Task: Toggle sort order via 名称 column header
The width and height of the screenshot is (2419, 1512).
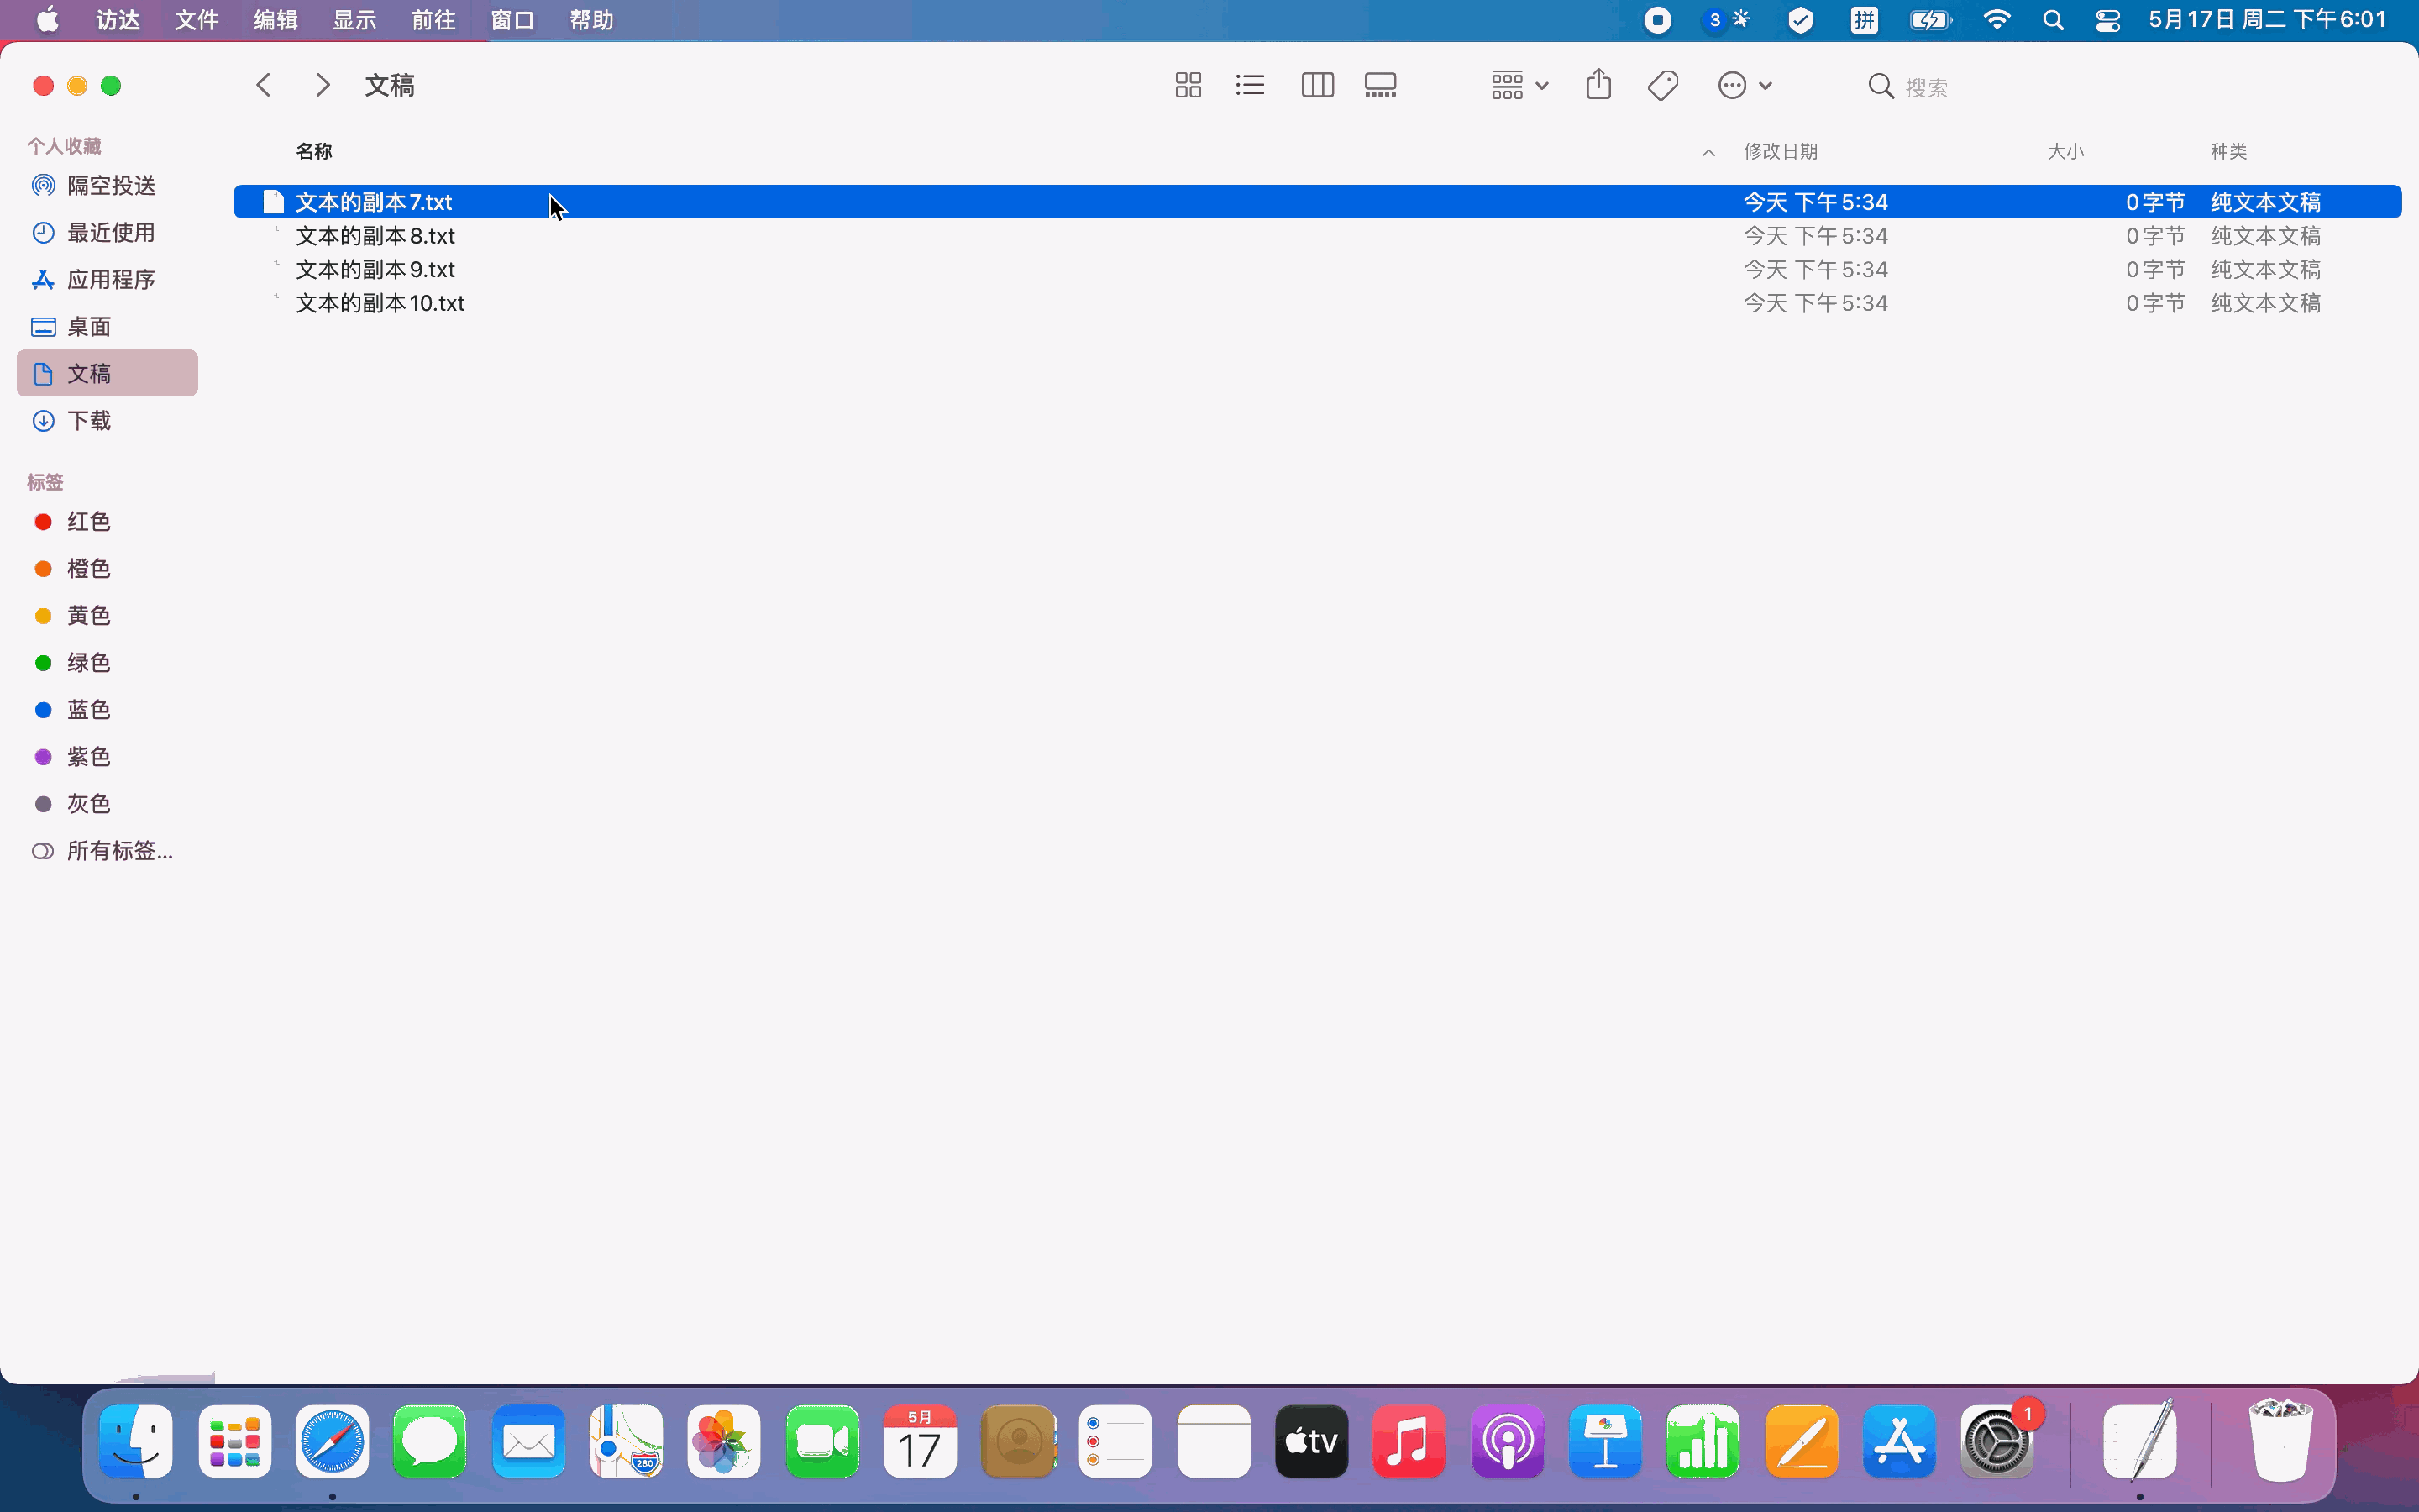Action: tap(314, 152)
